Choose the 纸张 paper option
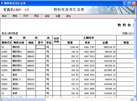Viewport: 137px width, 101px height. click(47, 16)
